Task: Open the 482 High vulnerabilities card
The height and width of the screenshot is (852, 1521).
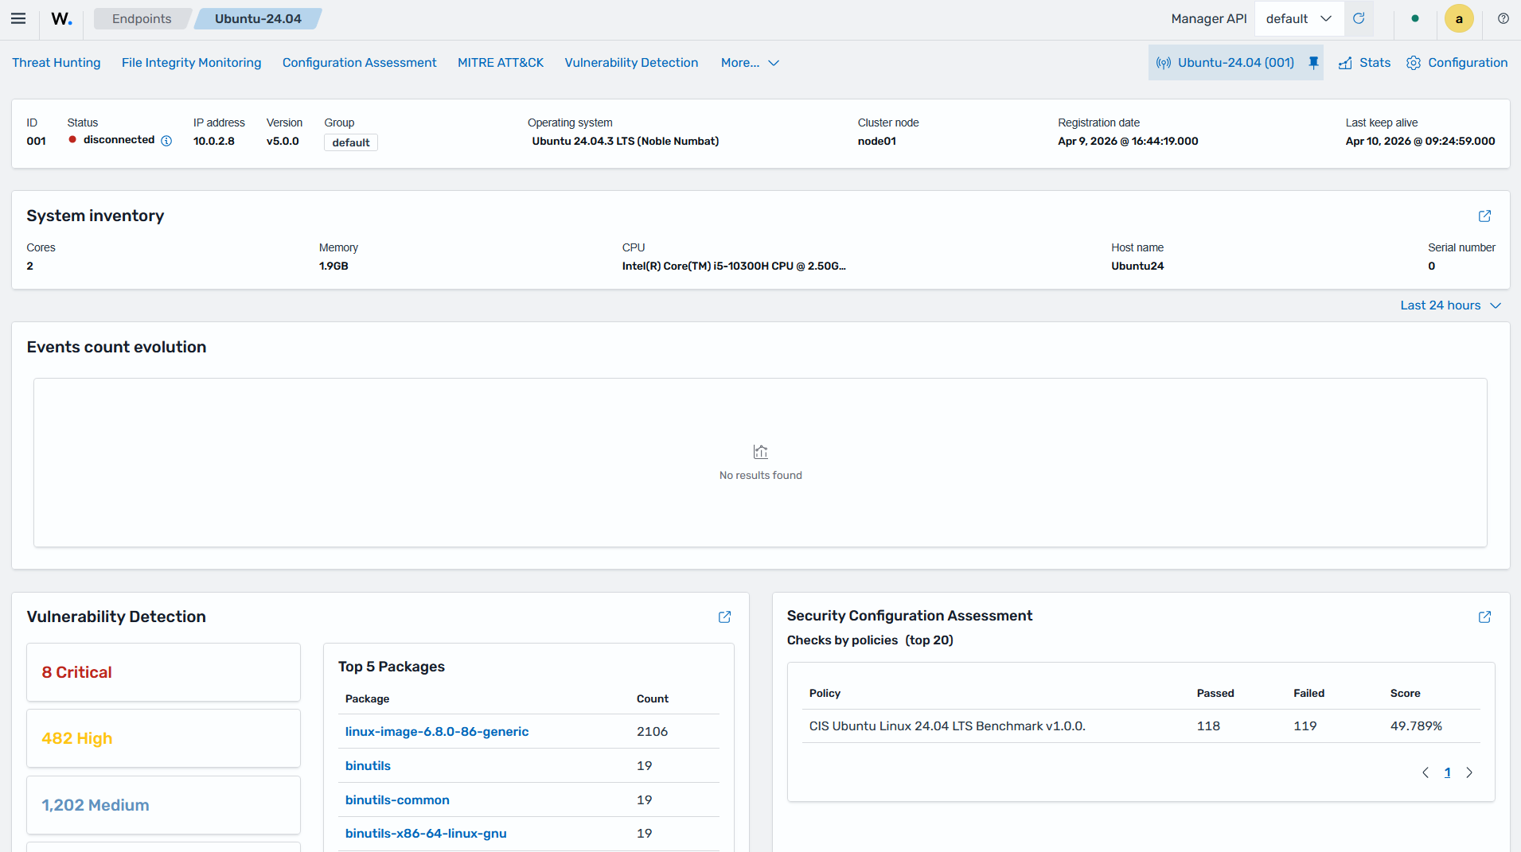Action: point(163,738)
